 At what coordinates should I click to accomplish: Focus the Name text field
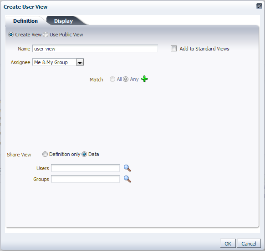coord(95,49)
